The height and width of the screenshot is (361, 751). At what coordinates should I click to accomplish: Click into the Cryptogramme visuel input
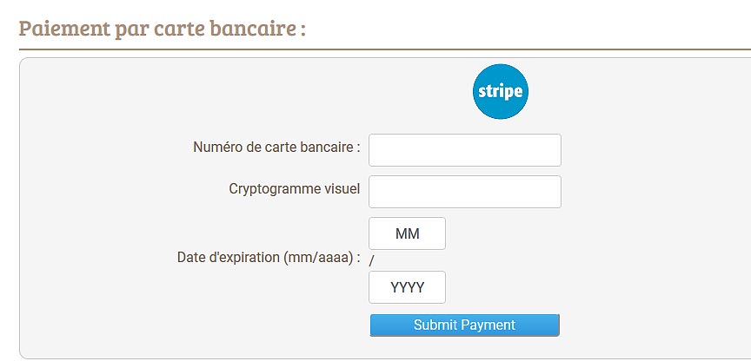tap(465, 192)
